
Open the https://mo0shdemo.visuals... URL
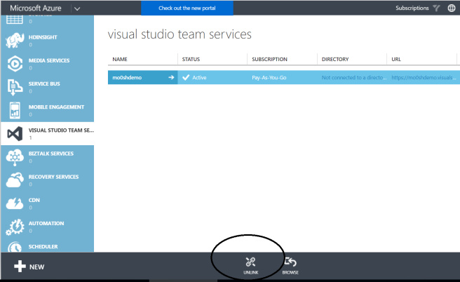(x=424, y=77)
